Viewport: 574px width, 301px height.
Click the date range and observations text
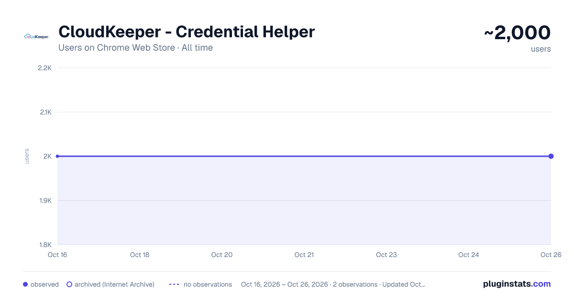coord(333,284)
